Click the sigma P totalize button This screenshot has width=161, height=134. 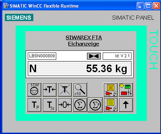point(95,105)
